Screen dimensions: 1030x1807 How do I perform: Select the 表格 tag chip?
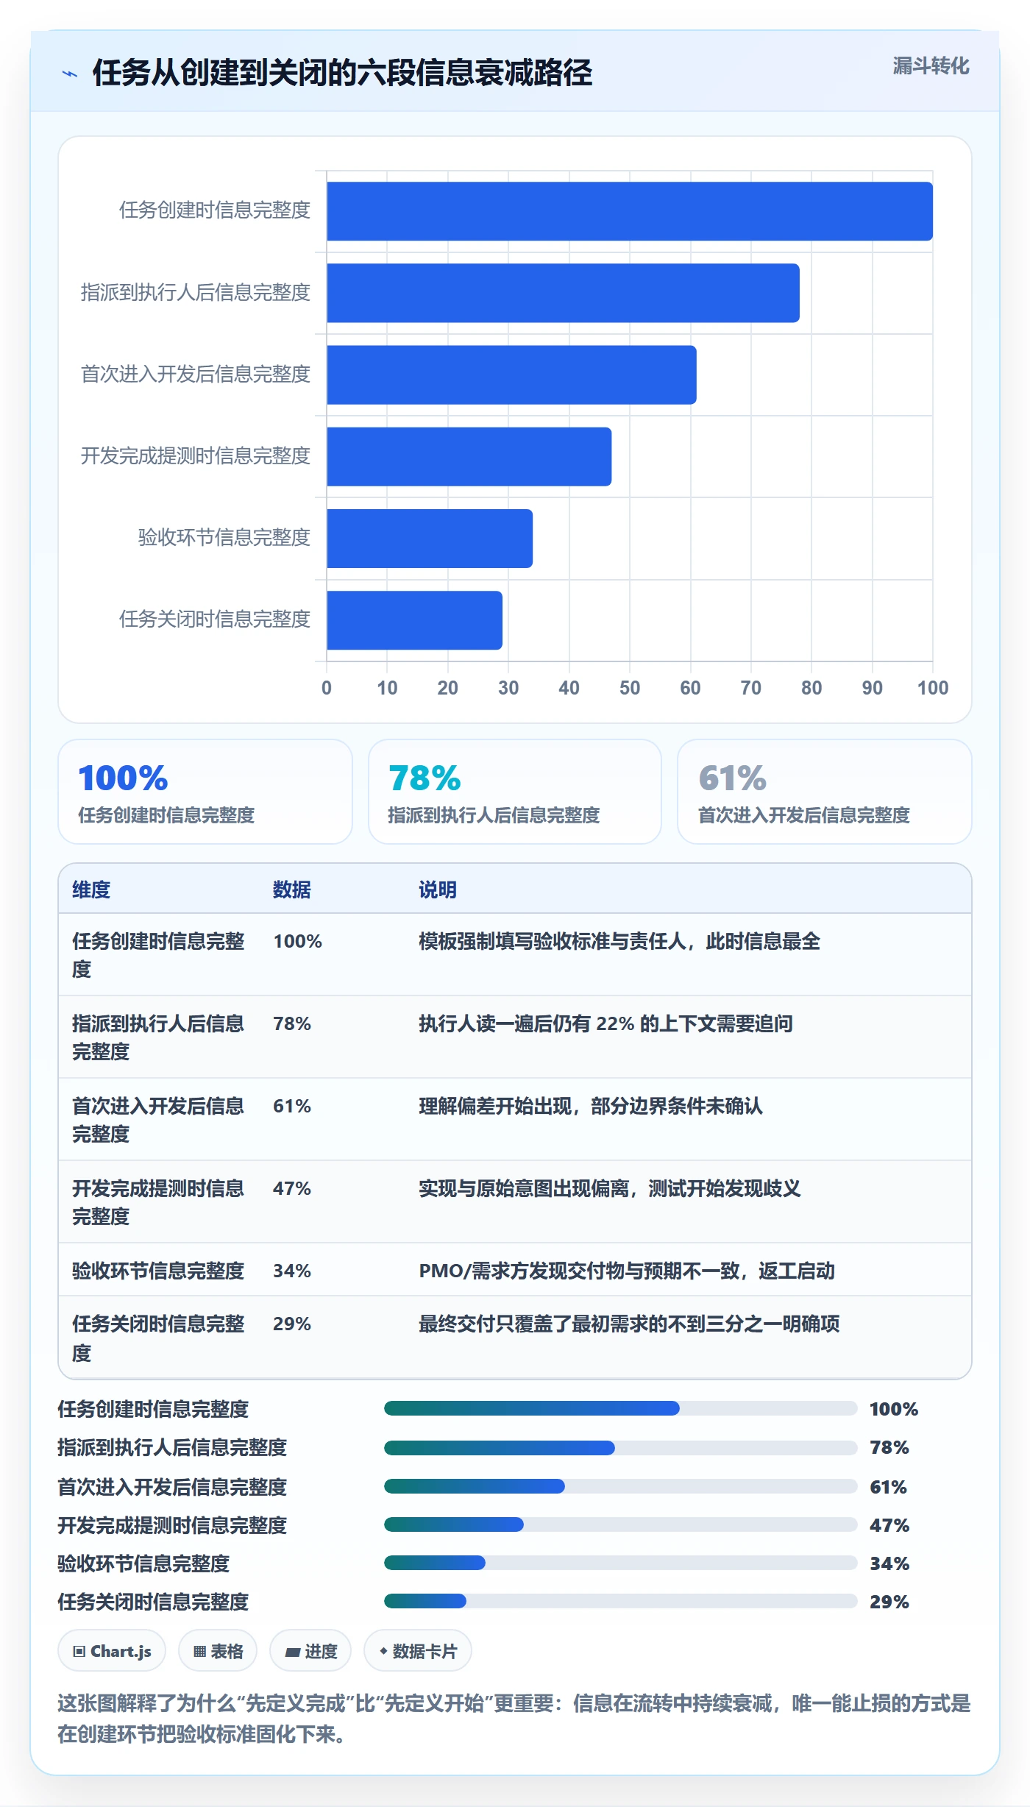(x=218, y=1651)
